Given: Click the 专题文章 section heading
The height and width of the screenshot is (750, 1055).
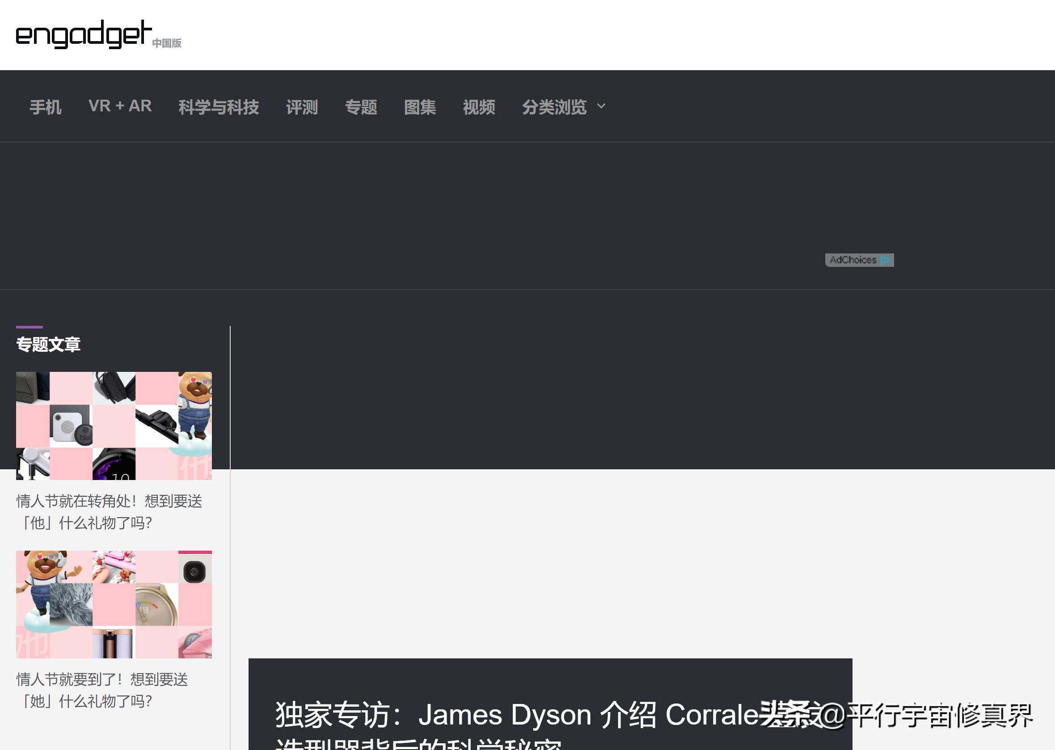Looking at the screenshot, I should pyautogui.click(x=48, y=345).
